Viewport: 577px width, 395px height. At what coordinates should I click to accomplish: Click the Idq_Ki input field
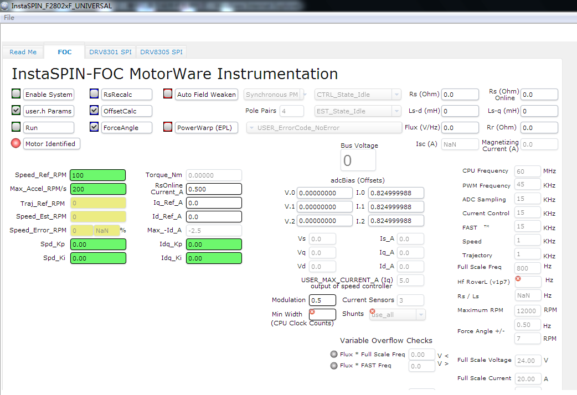(x=214, y=258)
